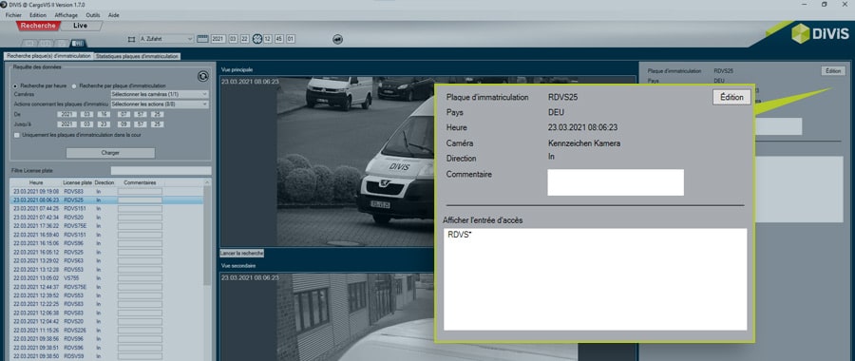
Task: Click the frame icon beside the A. Zufahrt dropdown
Action: [131, 39]
